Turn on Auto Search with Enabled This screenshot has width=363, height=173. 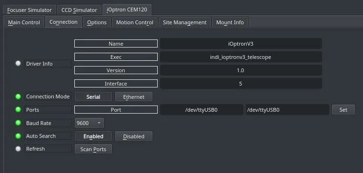click(x=93, y=136)
